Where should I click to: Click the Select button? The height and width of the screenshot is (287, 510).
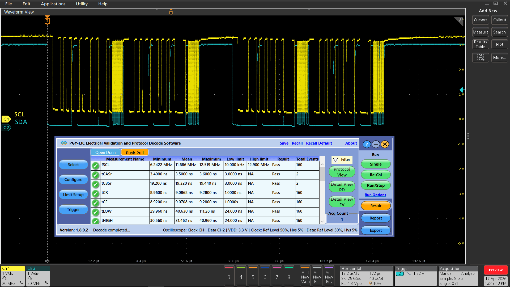tap(73, 164)
